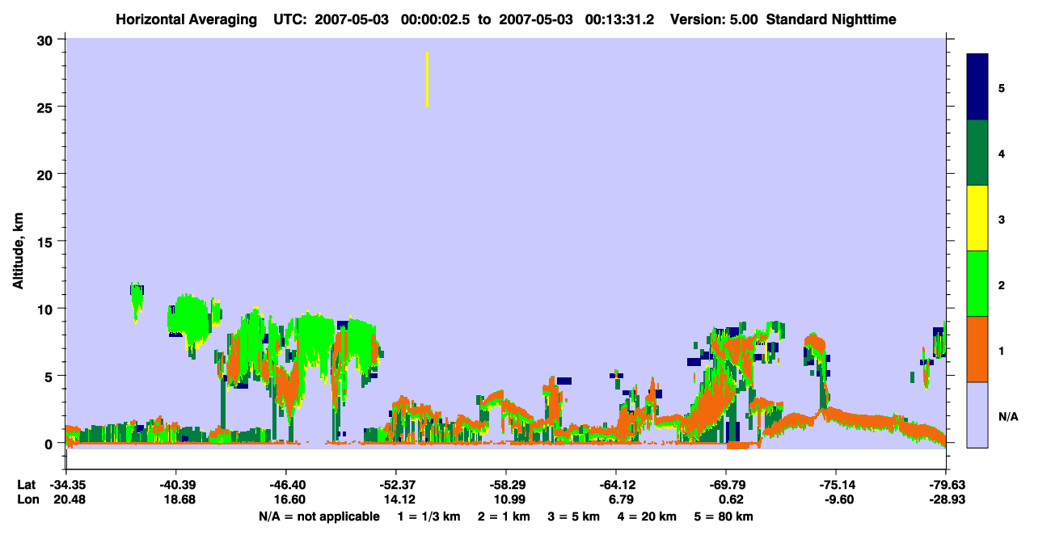Screen dimensions: 1051x539
Task: Click the latitude value -64.12
Action: pyautogui.click(x=616, y=485)
